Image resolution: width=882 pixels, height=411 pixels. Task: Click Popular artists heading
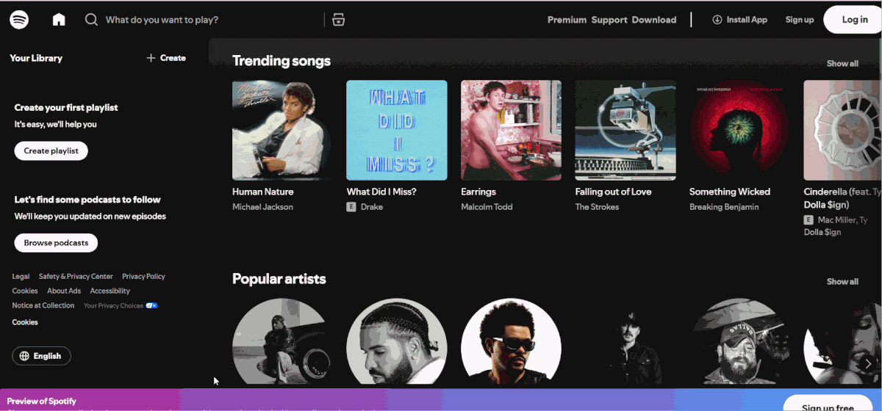pos(279,279)
